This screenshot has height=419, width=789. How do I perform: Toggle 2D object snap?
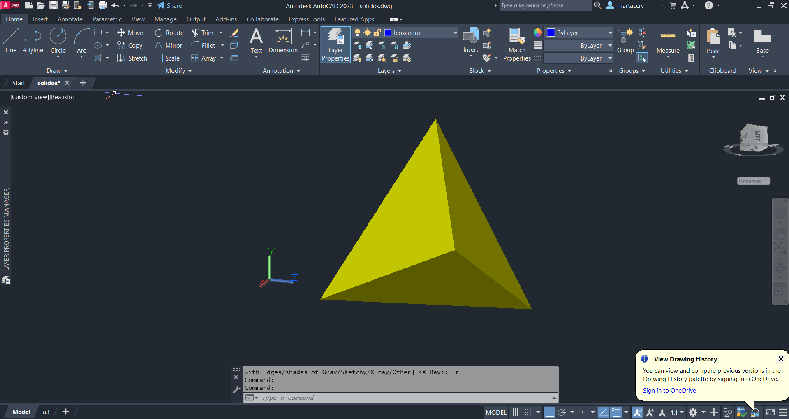point(616,412)
